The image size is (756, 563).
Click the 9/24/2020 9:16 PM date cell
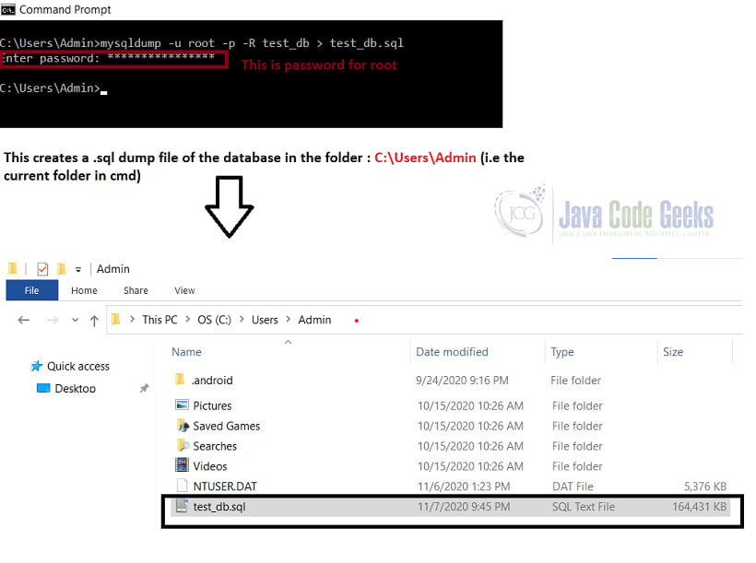462,381
